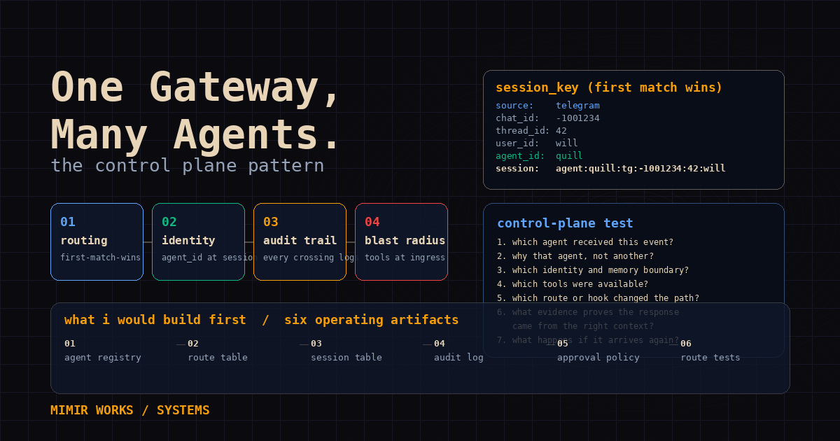Select the 01 routing card

97,241
